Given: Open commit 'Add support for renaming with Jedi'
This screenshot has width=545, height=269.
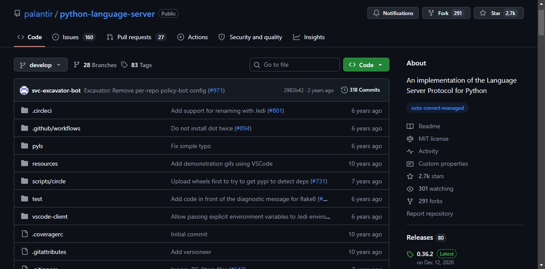Looking at the screenshot, I should pyautogui.click(x=218, y=111).
